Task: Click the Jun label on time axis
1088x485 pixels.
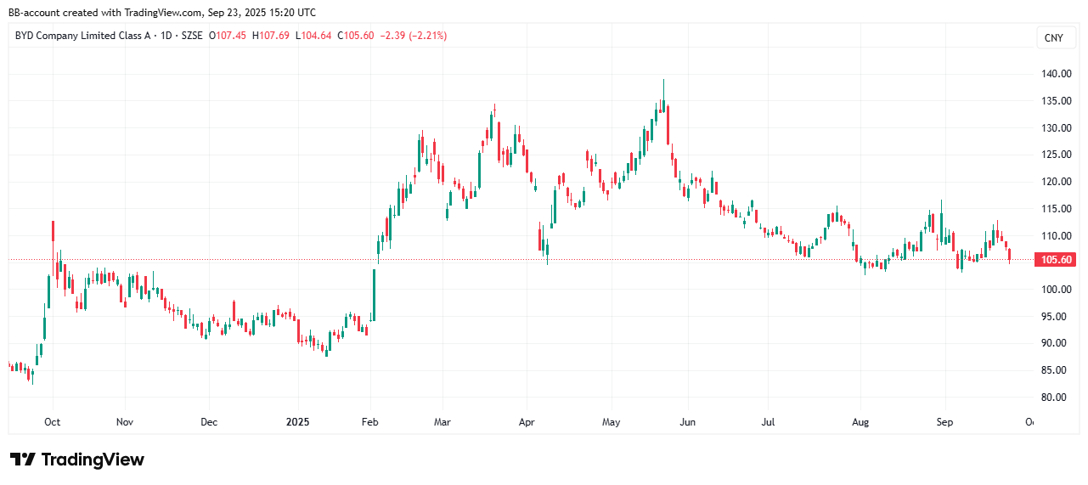Action: (688, 421)
